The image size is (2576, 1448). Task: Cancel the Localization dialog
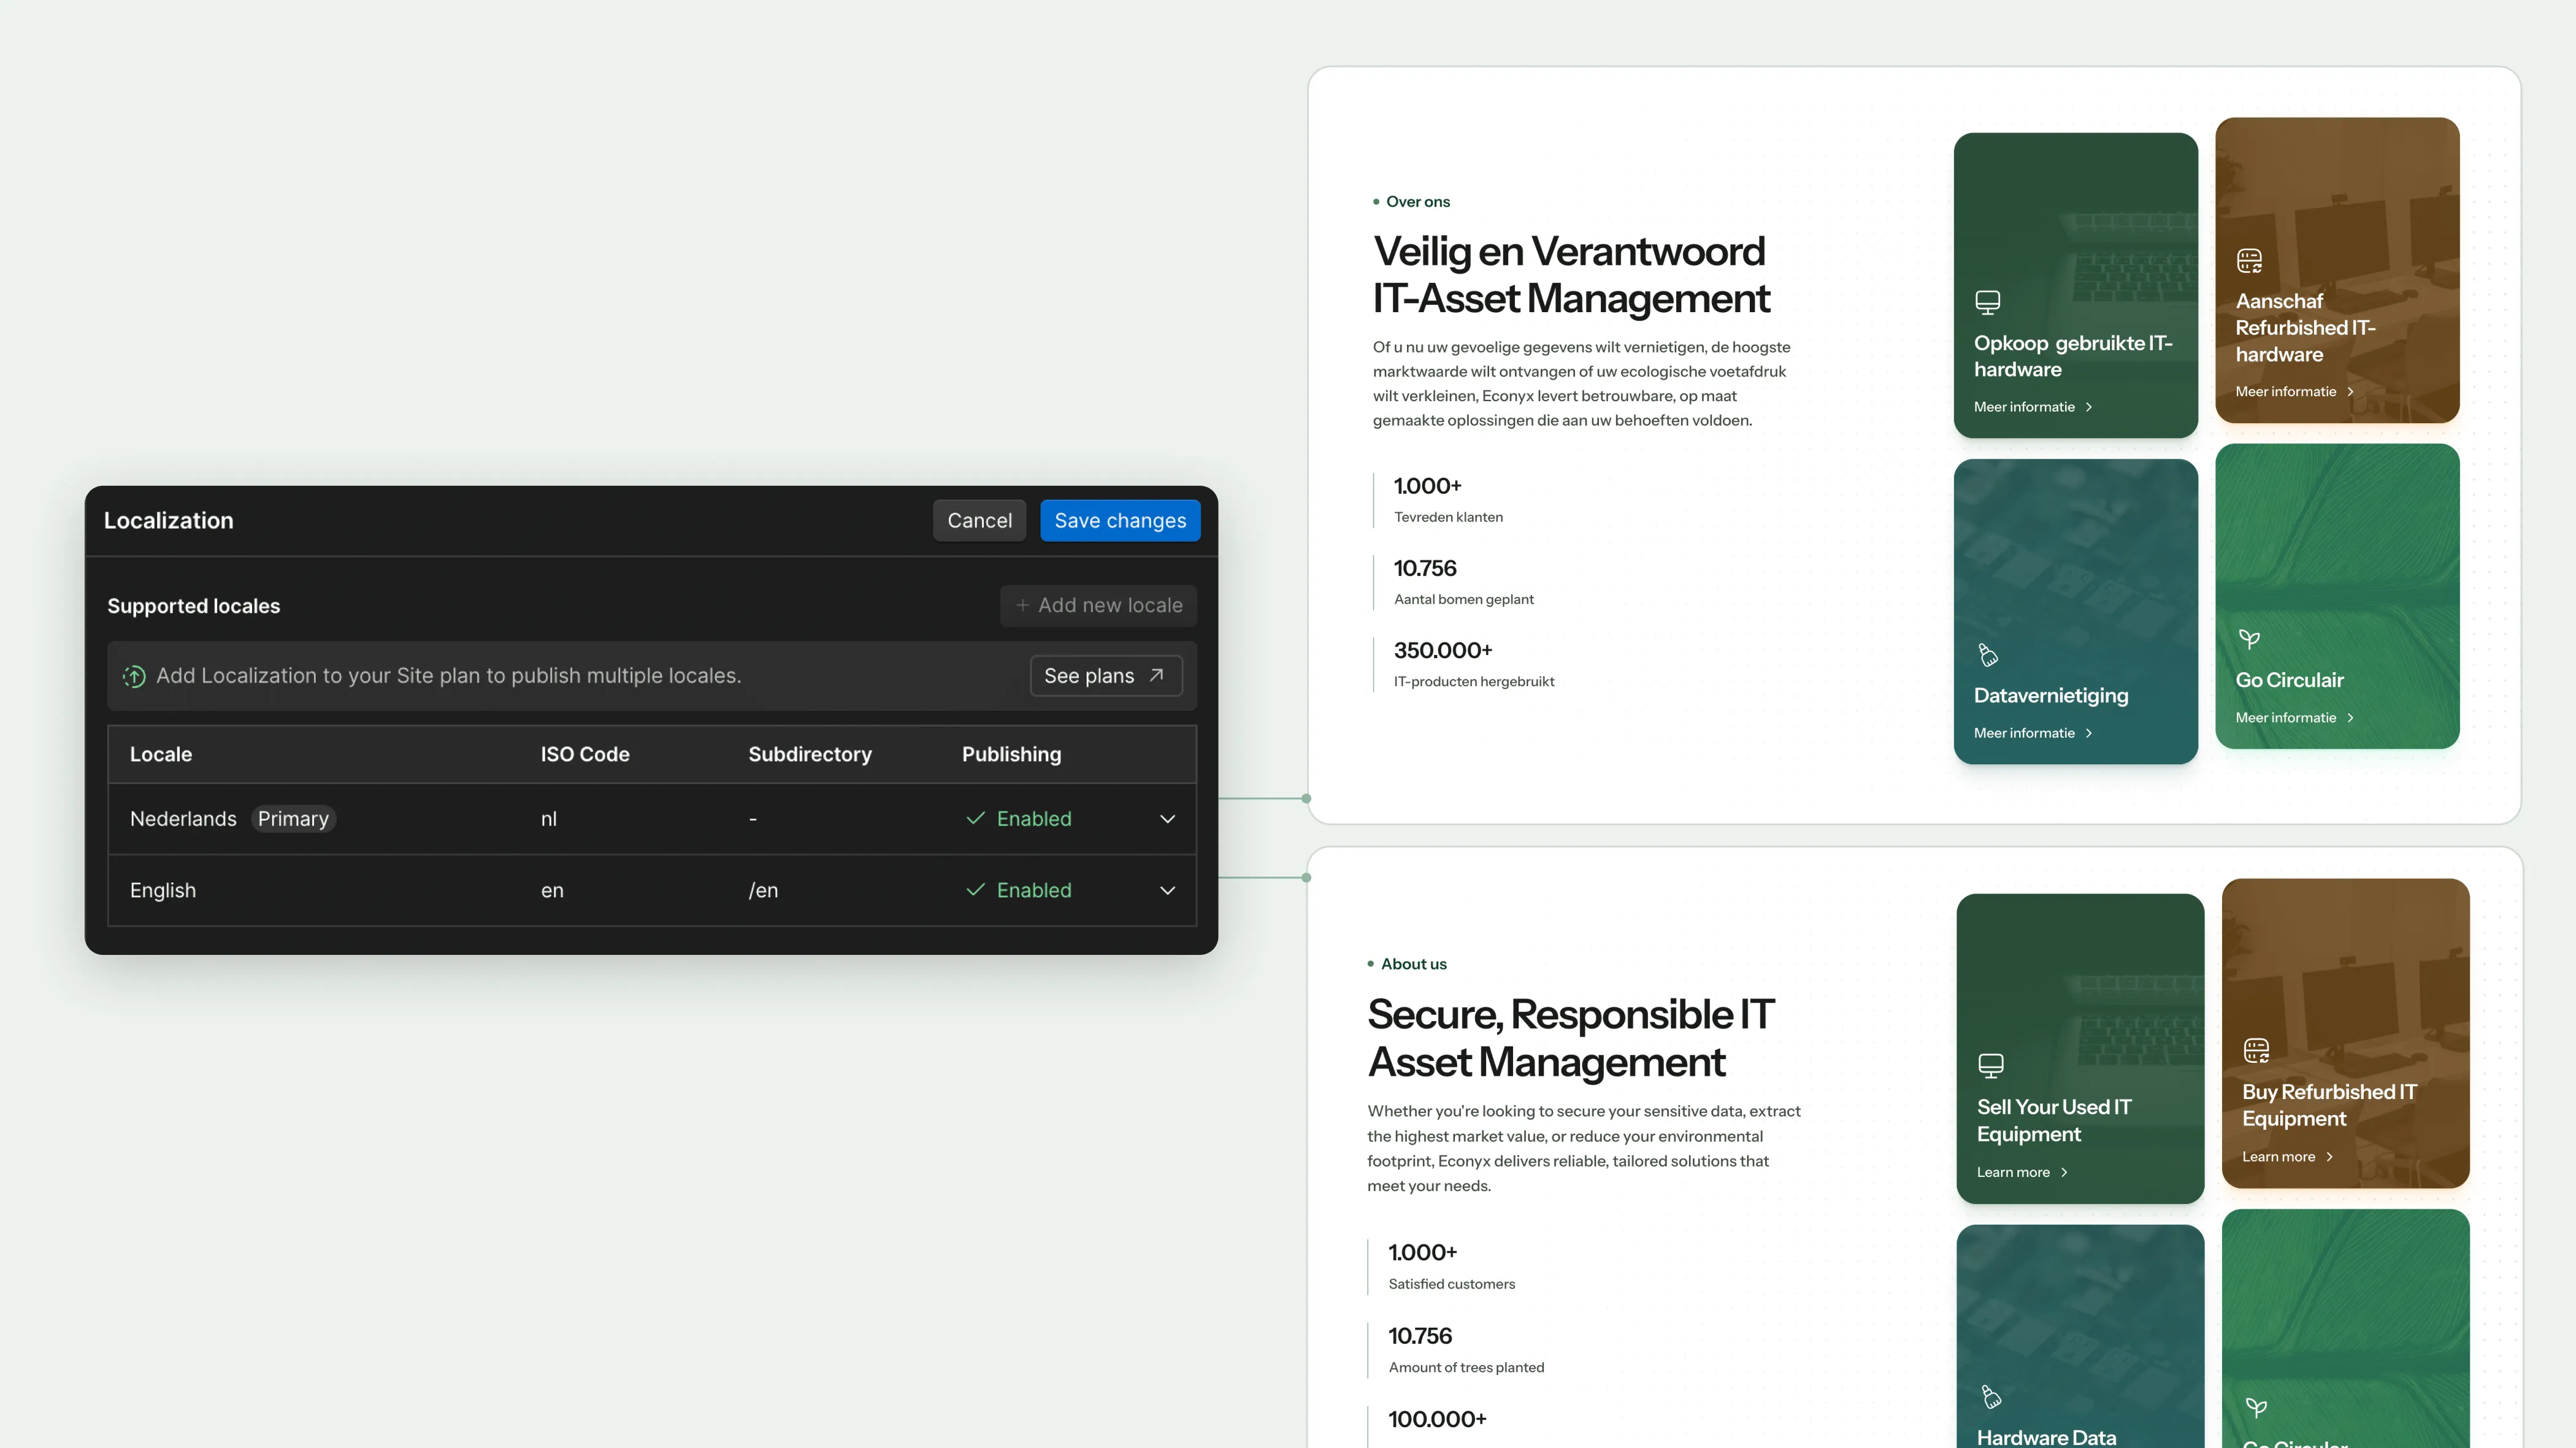coord(979,520)
